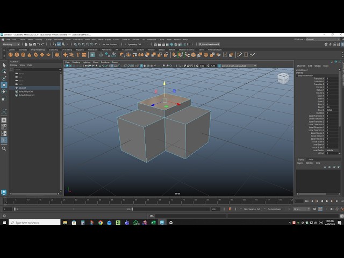Activate the Scale tool in toolbox
Viewport: 344px width, 258px height.
pos(4,98)
